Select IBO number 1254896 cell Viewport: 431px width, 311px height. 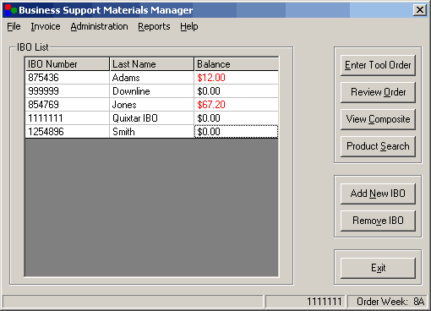pos(67,132)
